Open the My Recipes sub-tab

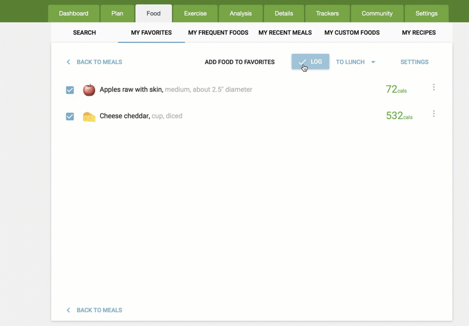[419, 33]
